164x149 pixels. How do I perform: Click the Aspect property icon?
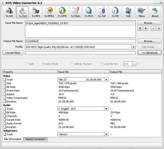pos(4,94)
